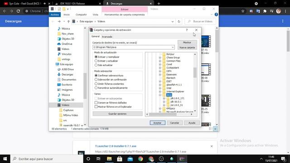Expand the jdk-16.0.1 tree node
The image size is (290, 163).
click(x=164, y=101)
